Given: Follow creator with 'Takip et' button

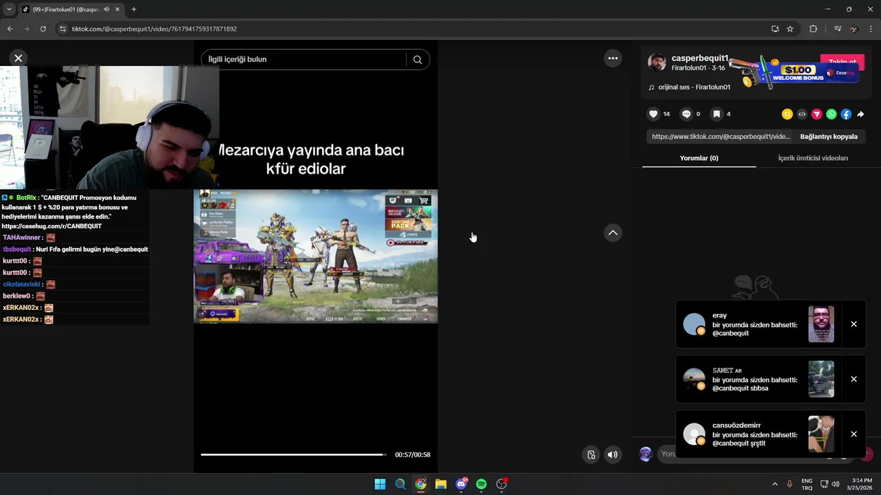Looking at the screenshot, I should tap(842, 62).
